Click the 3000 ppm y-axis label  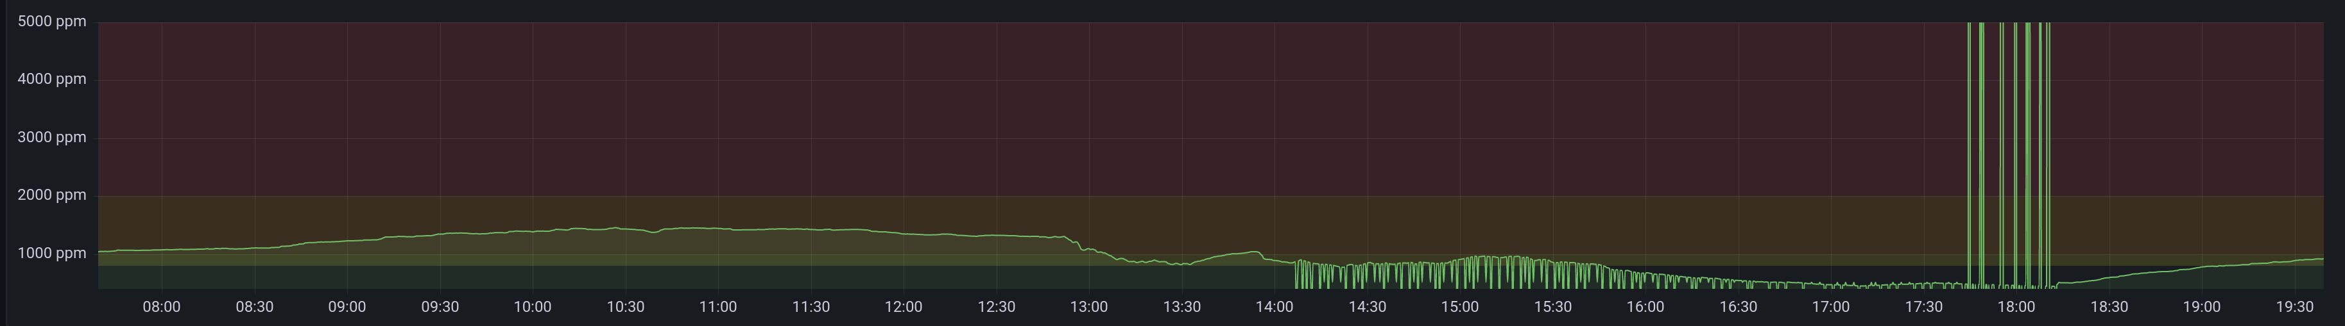tap(52, 137)
